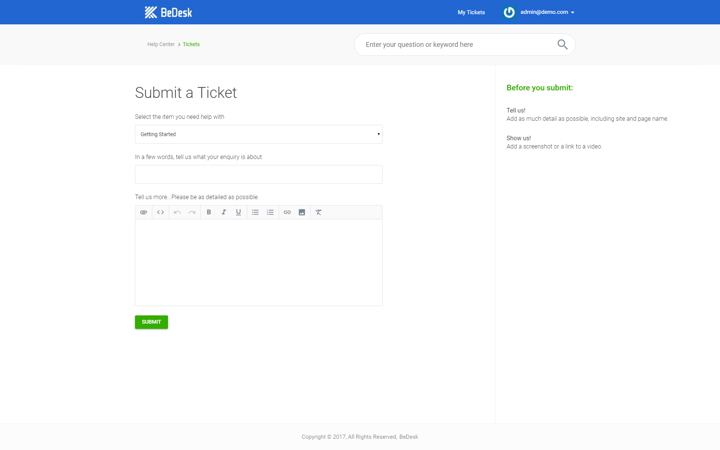
Task: Toggle source code view in editor
Action: [x=160, y=212]
